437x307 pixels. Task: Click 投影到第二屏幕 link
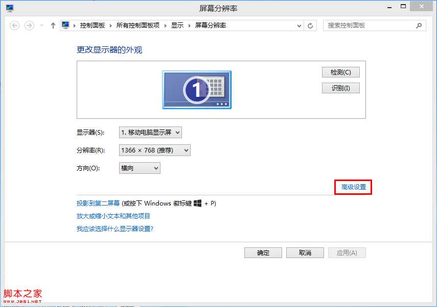tap(98, 203)
